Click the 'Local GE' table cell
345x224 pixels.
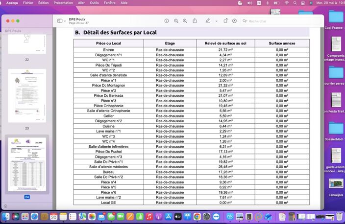(x=108, y=202)
